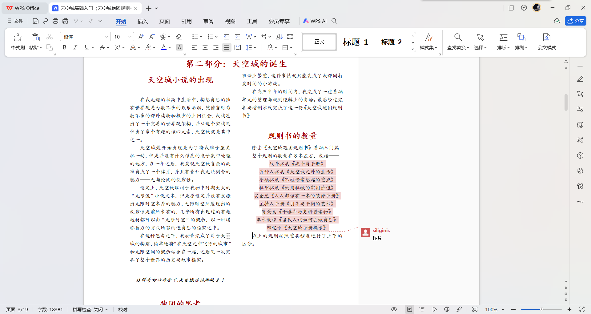Click the Decrease indent icon
The height and width of the screenshot is (314, 591).
(x=227, y=37)
